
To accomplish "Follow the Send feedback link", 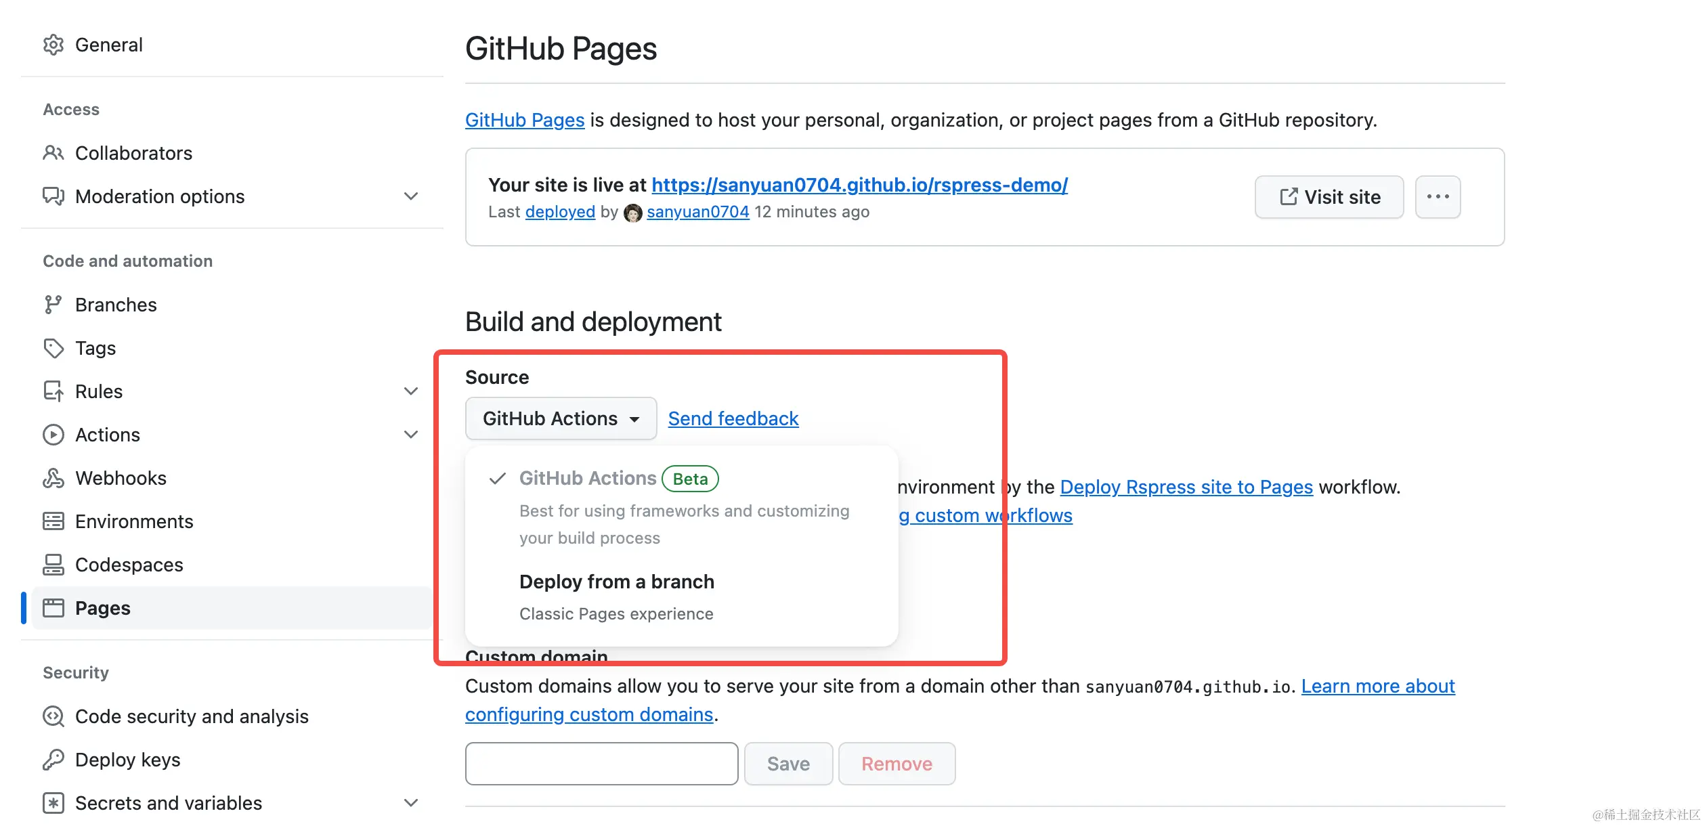I will click(733, 418).
